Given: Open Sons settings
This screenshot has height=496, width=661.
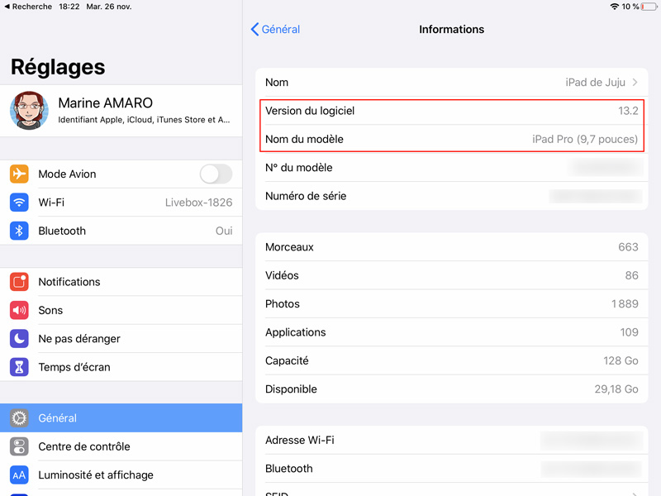Looking at the screenshot, I should click(x=121, y=311).
